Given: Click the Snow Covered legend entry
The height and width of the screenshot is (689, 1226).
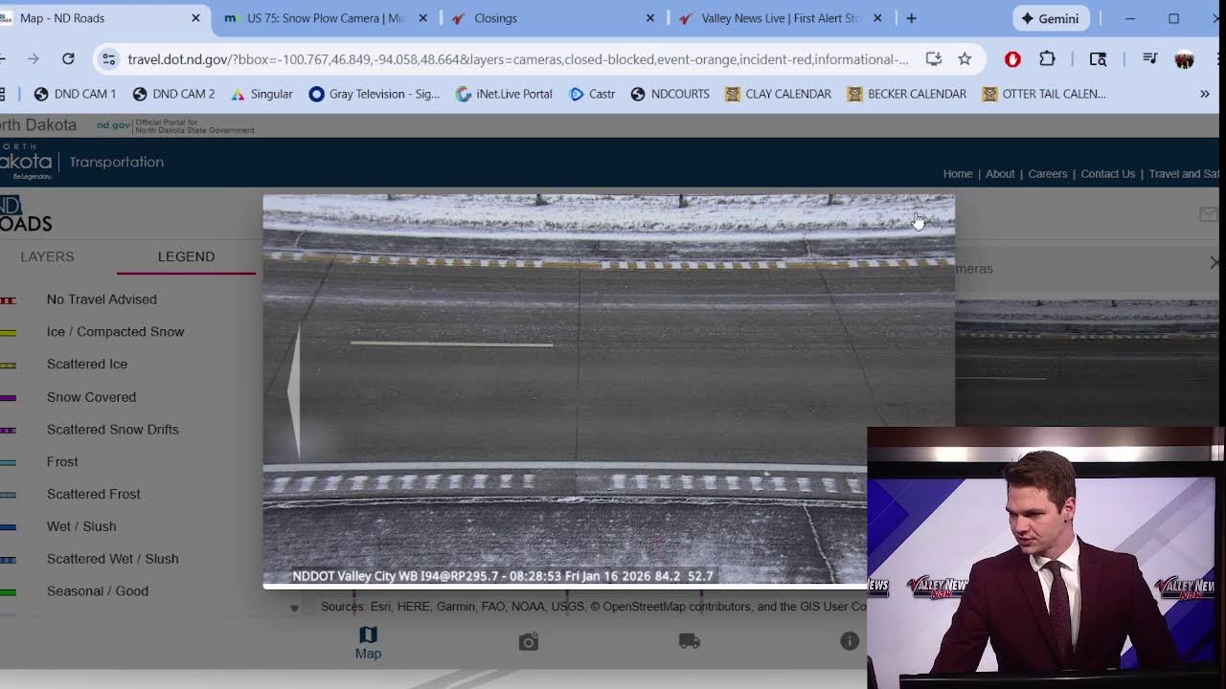Looking at the screenshot, I should 91,397.
